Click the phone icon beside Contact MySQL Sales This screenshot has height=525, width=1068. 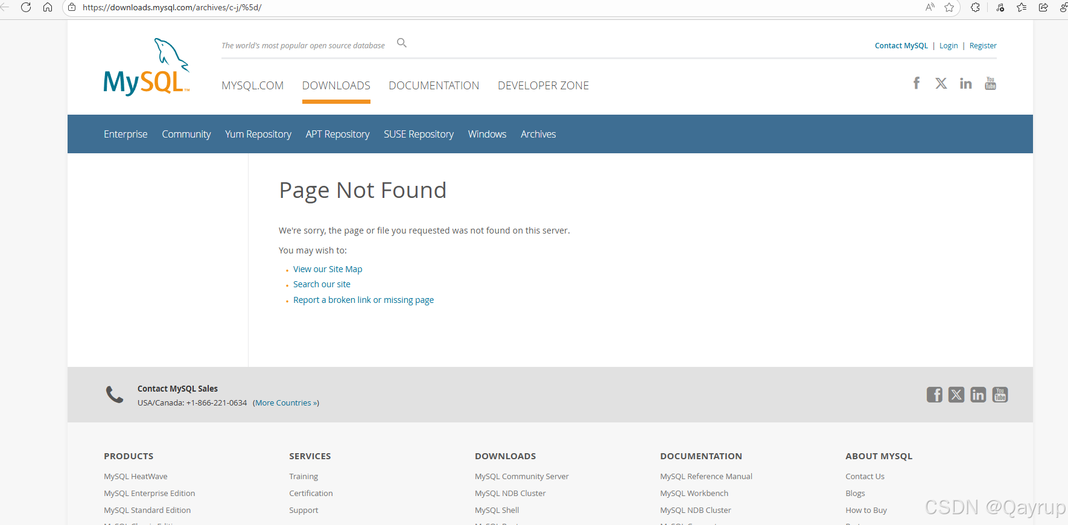[115, 395]
